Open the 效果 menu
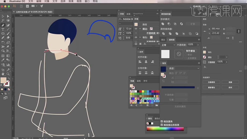247x139 pixels. pos(71,1)
